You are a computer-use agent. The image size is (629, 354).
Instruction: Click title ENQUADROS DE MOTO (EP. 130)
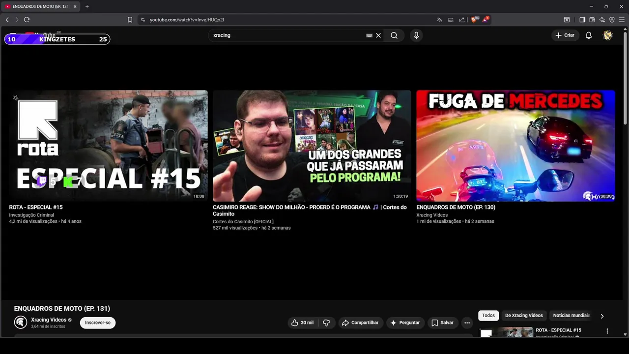(x=456, y=207)
